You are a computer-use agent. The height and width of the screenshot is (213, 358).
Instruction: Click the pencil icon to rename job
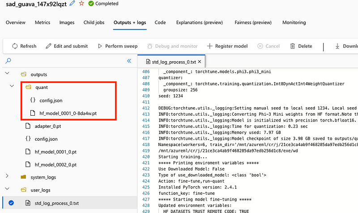coord(72,4)
